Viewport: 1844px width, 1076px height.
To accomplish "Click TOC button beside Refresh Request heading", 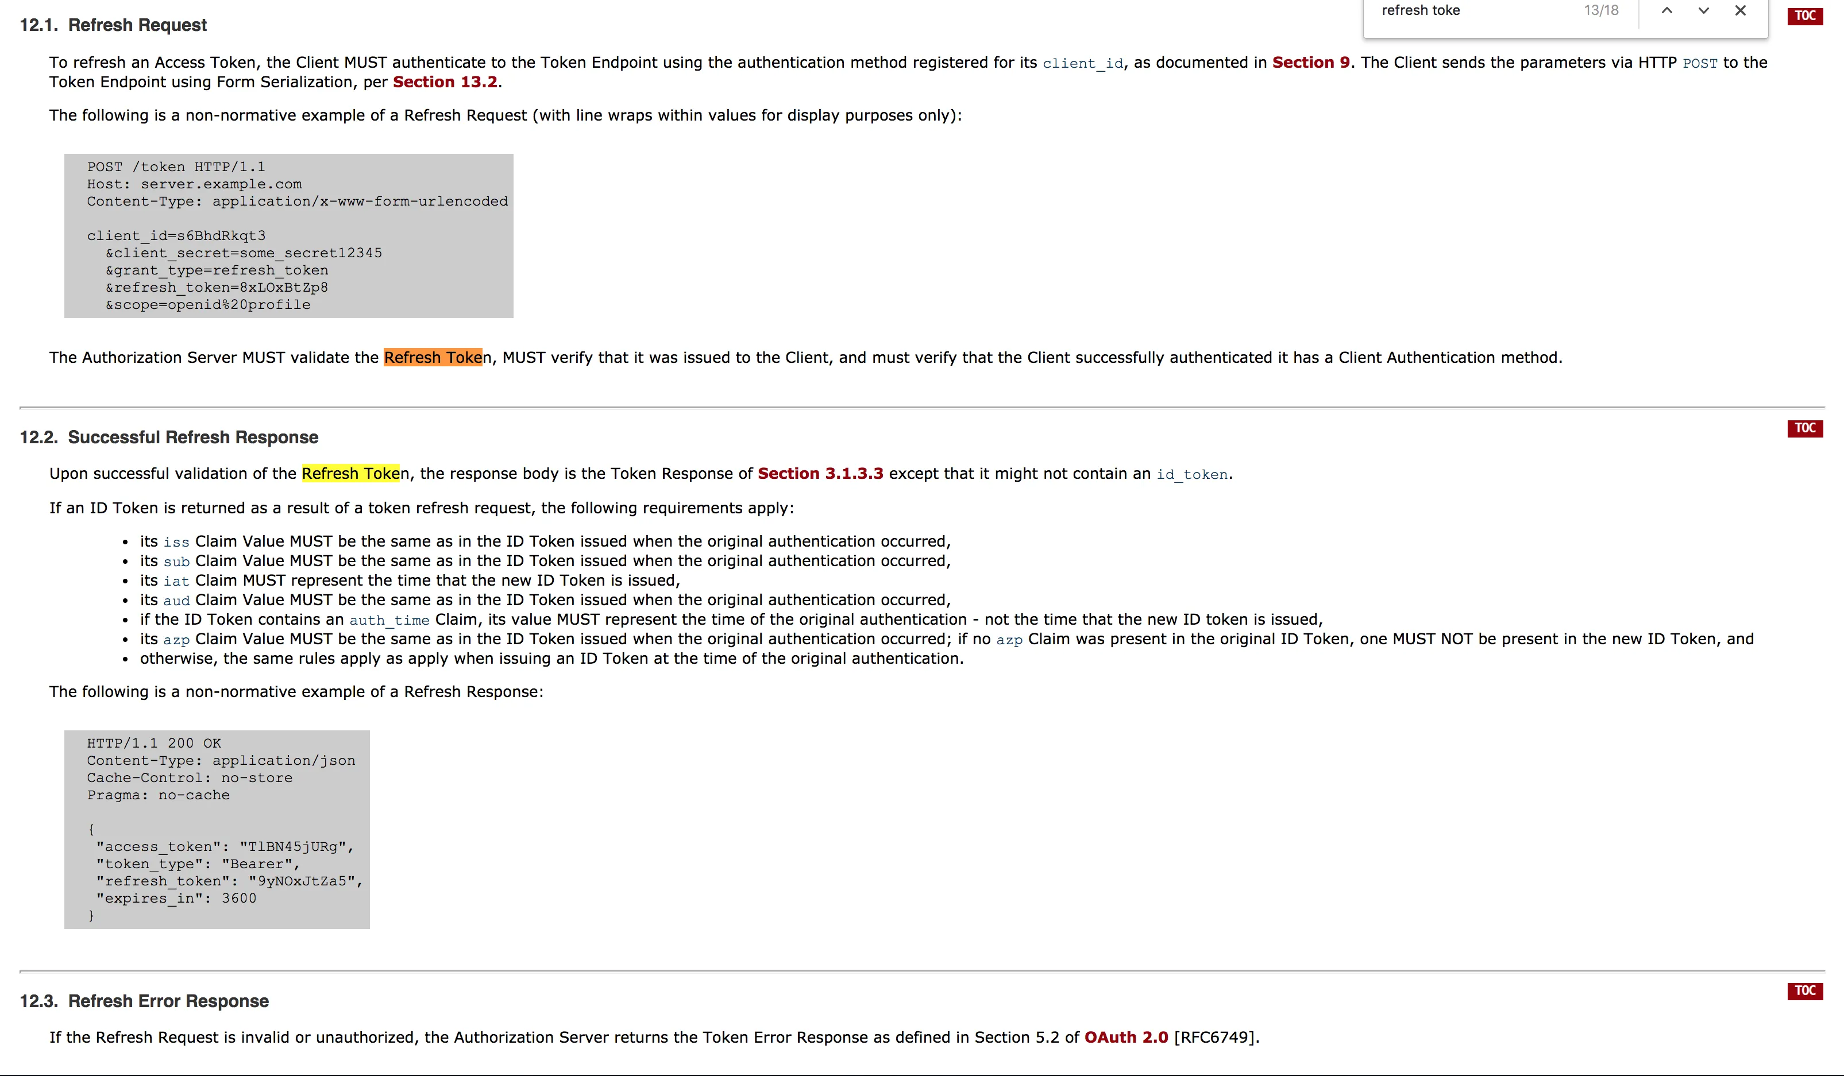I will tap(1804, 16).
